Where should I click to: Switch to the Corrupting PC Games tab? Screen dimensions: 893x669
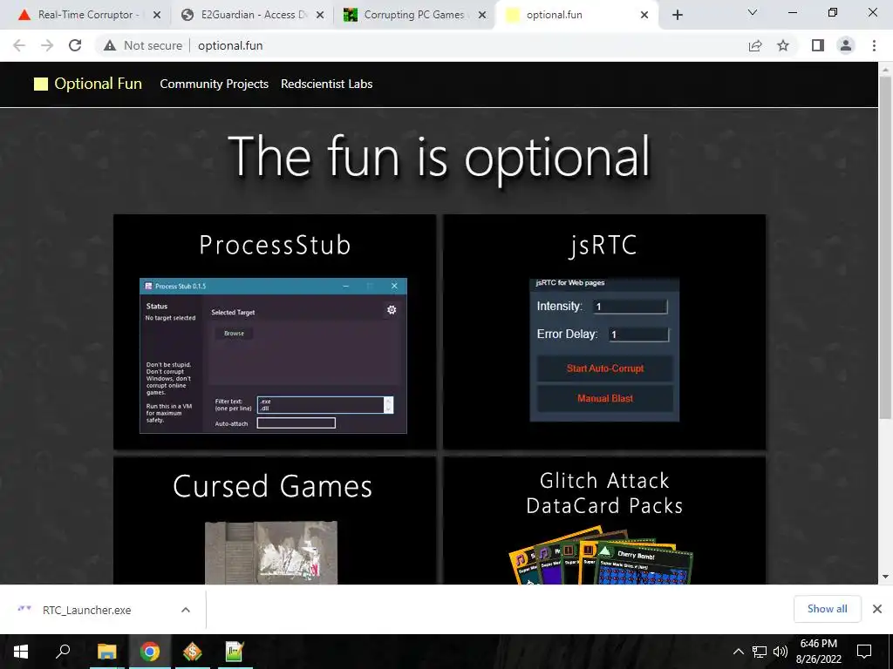[x=412, y=15]
